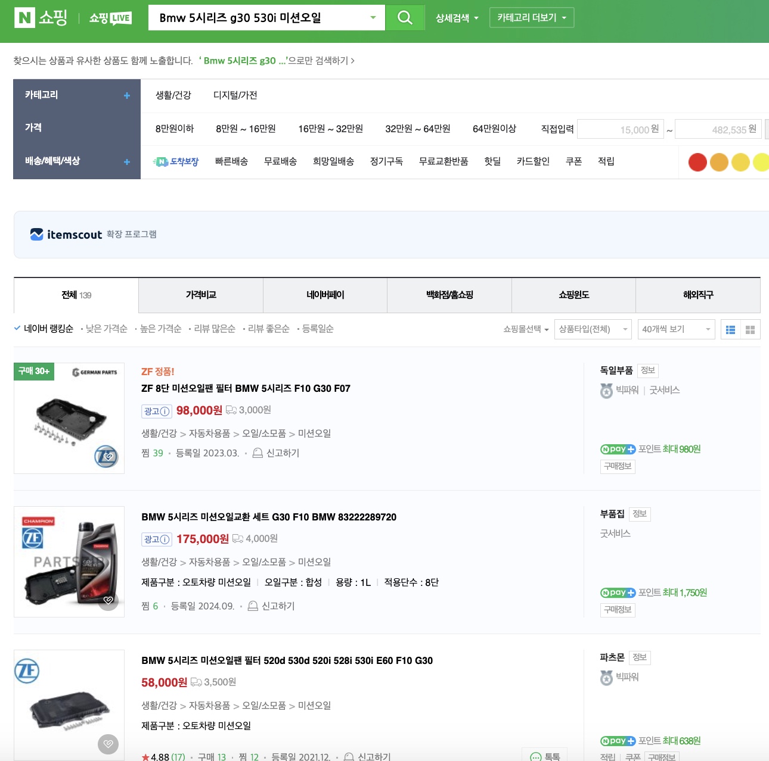Click Npay plus badge for 독일부품 listing
This screenshot has width=769, height=761.
coord(618,449)
